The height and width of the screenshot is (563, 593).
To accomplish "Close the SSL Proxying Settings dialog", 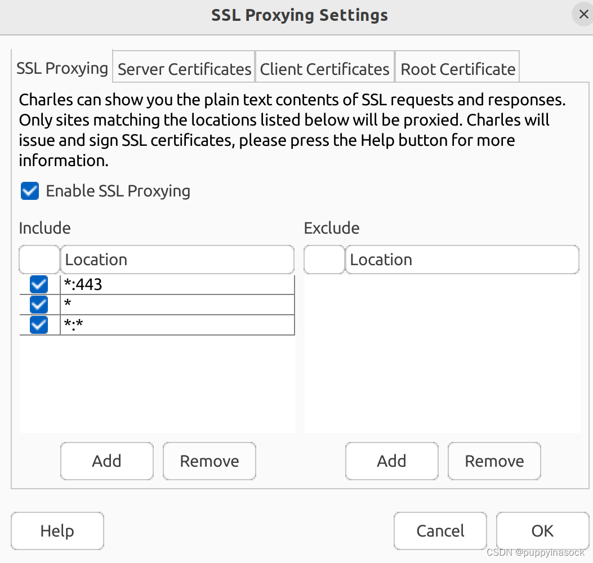I will tap(583, 15).
